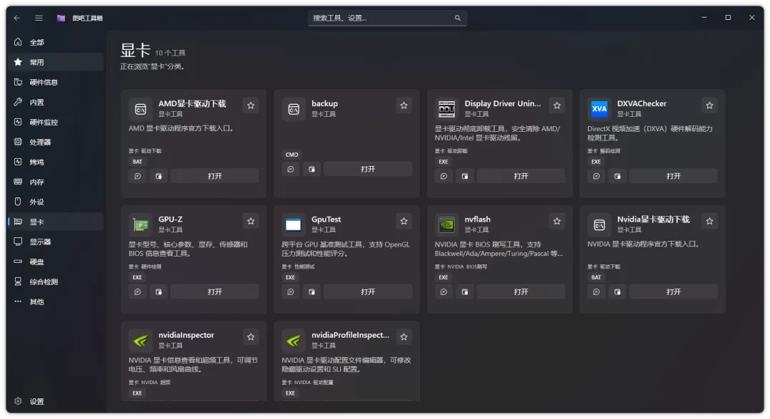Click the GpuTest window icon
The width and height of the screenshot is (770, 419).
coord(294,224)
